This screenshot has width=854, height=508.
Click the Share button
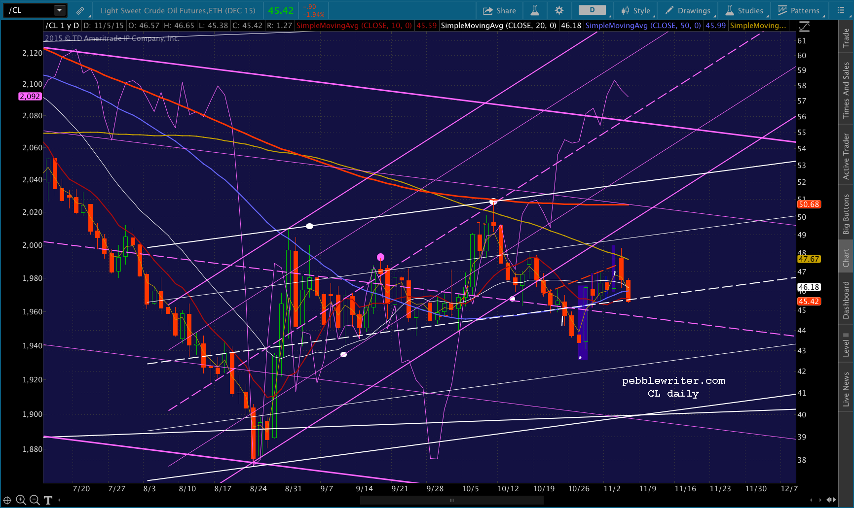tap(499, 10)
